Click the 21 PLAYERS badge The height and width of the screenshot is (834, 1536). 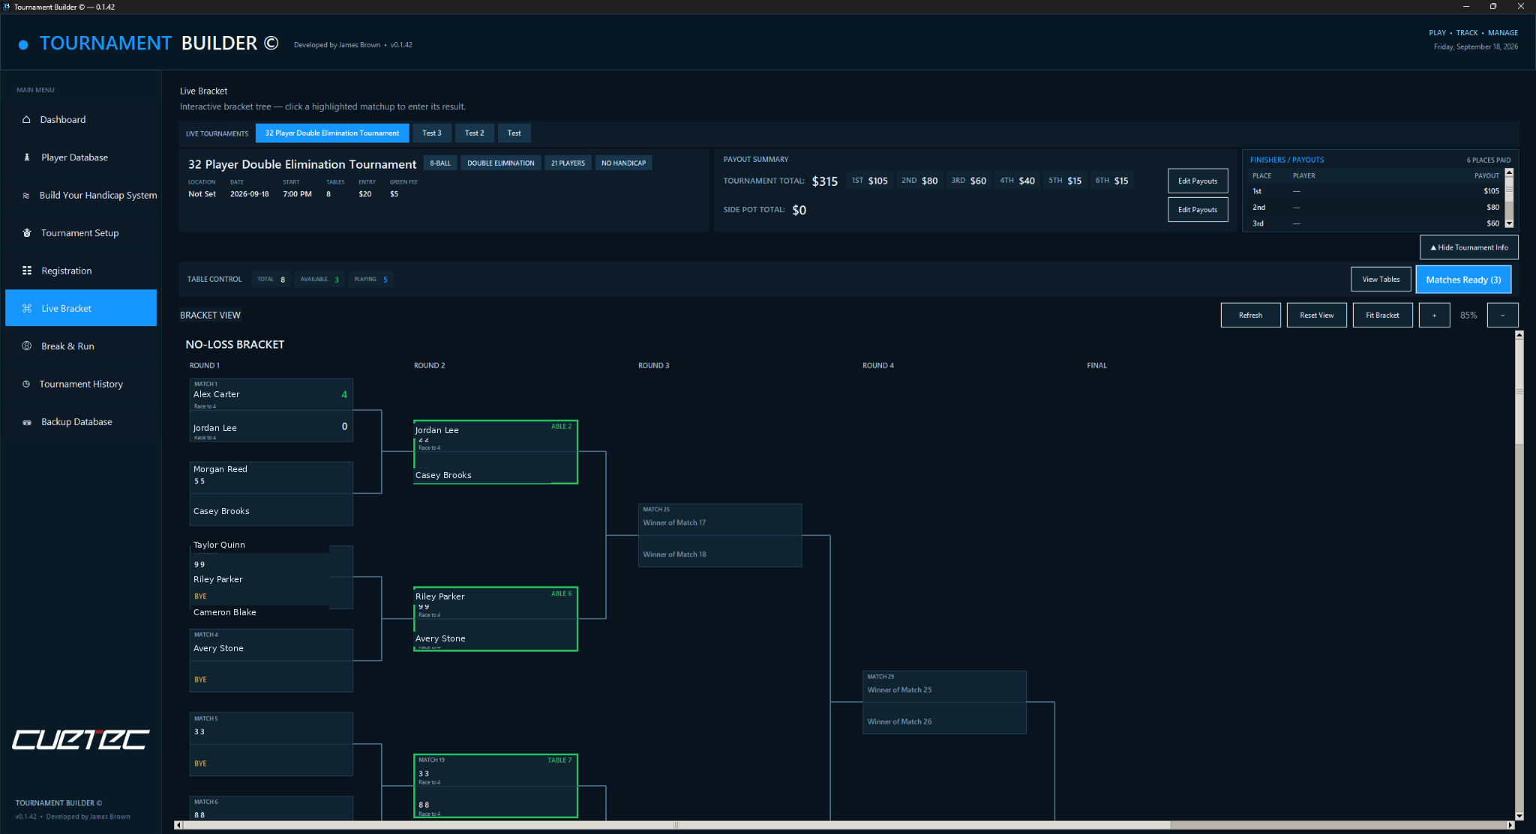(x=568, y=163)
